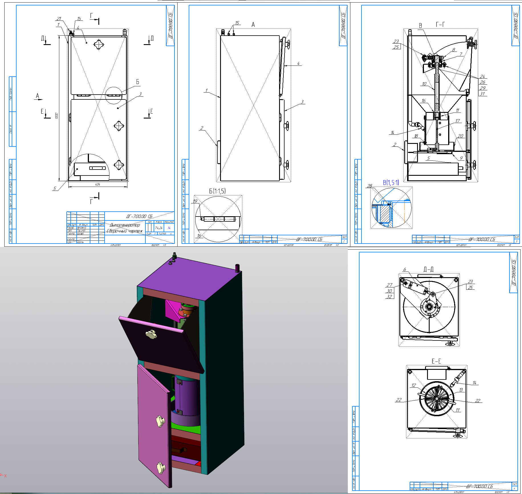Viewport: 522px width, 494px height.
Task: Click callout '29' in the stacked list
Action: (x=482, y=88)
